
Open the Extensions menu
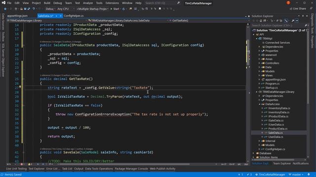click(112, 3)
